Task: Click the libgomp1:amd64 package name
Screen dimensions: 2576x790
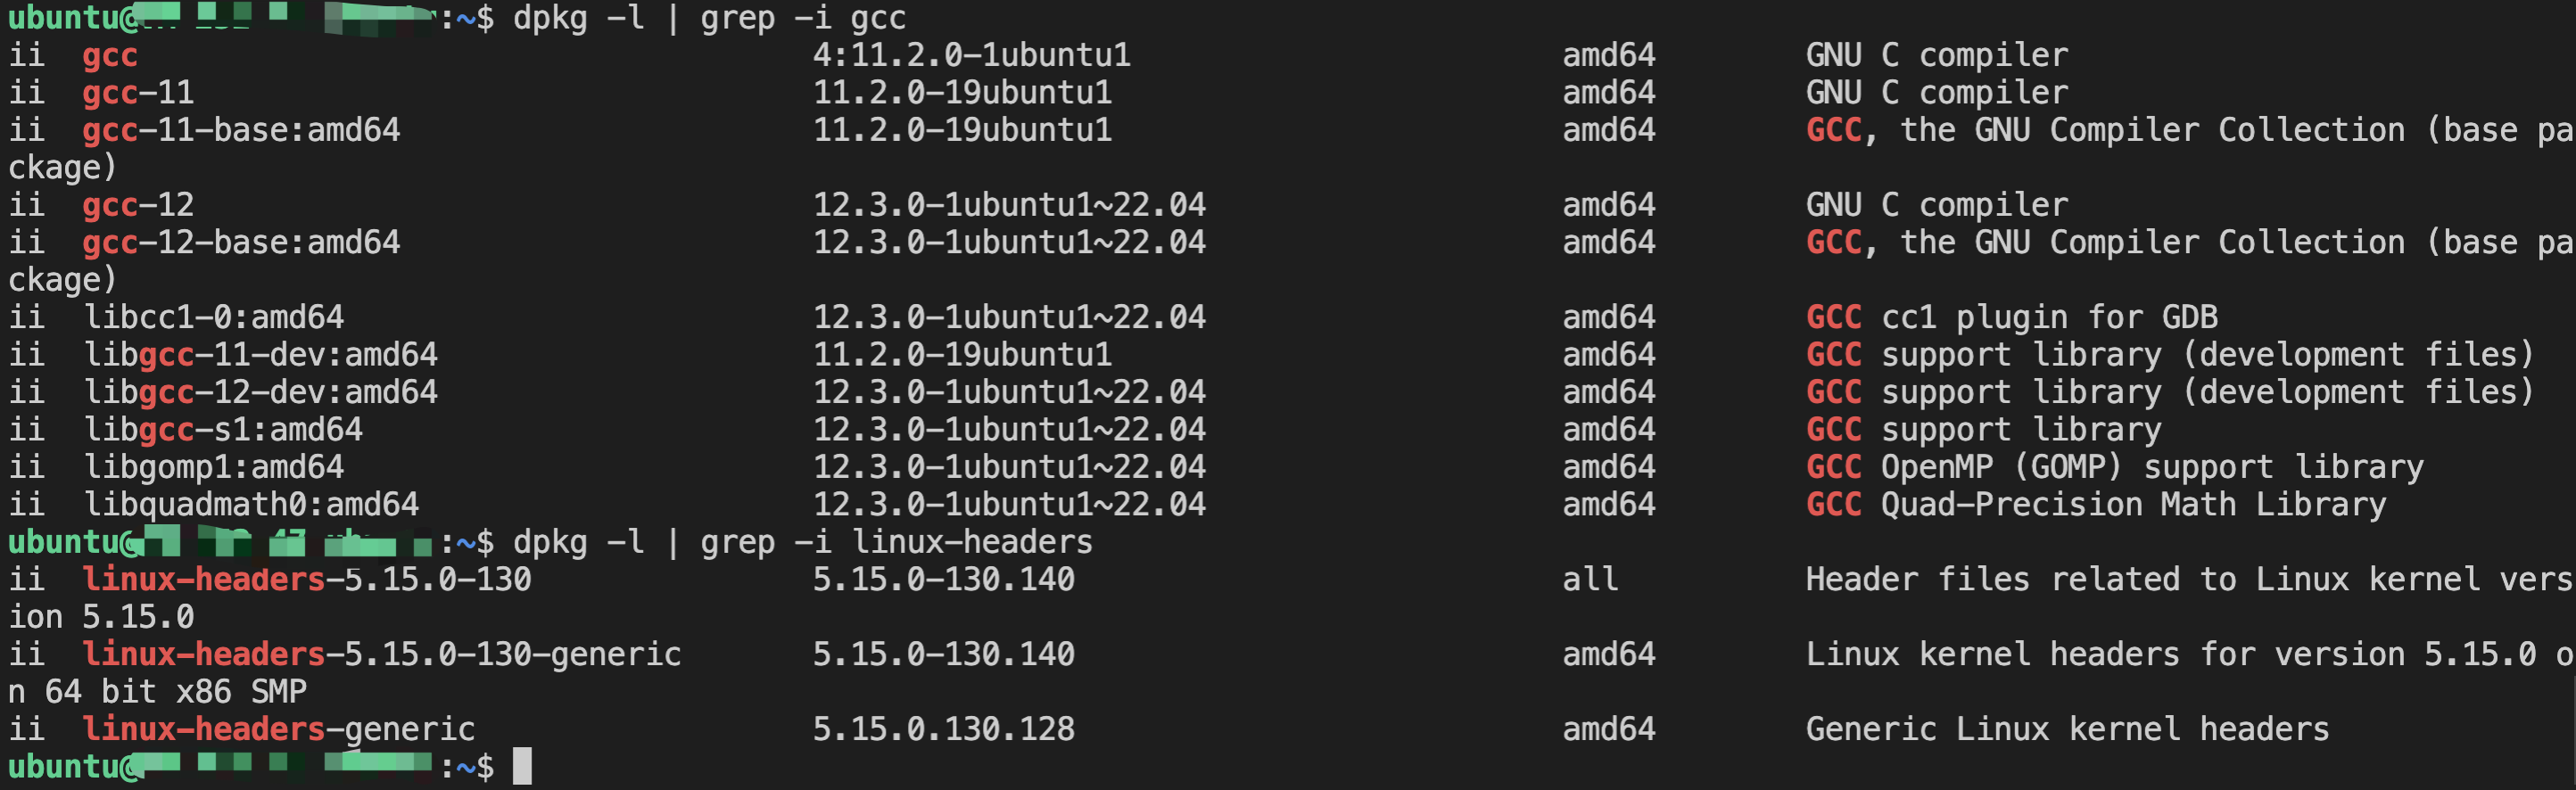Action: pyautogui.click(x=213, y=467)
